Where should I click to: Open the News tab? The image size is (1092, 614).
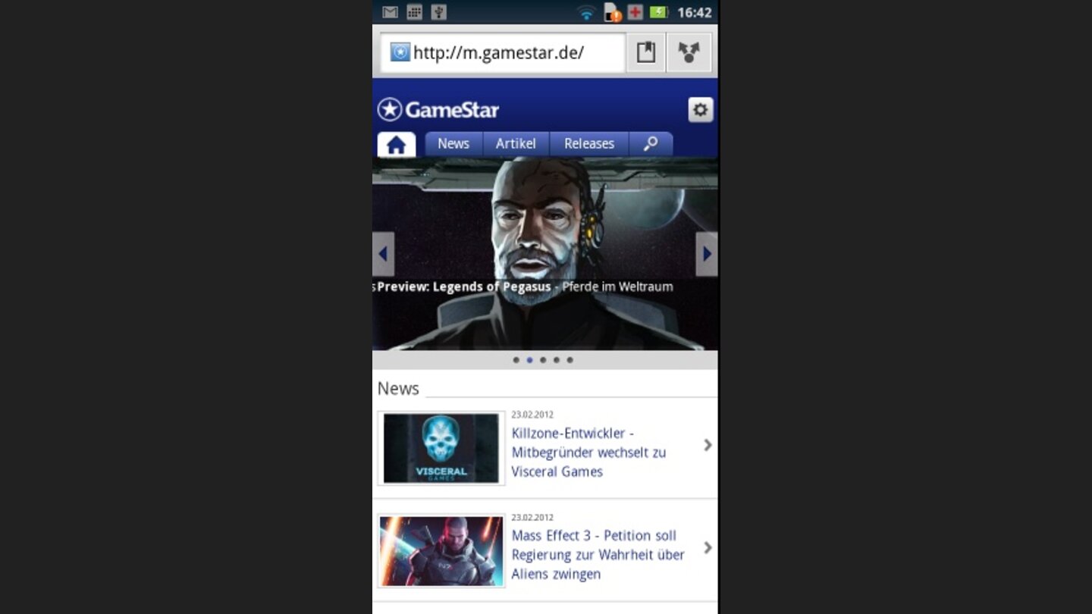coord(453,144)
